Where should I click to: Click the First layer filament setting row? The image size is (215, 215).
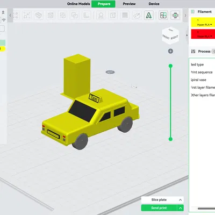[x=203, y=88]
